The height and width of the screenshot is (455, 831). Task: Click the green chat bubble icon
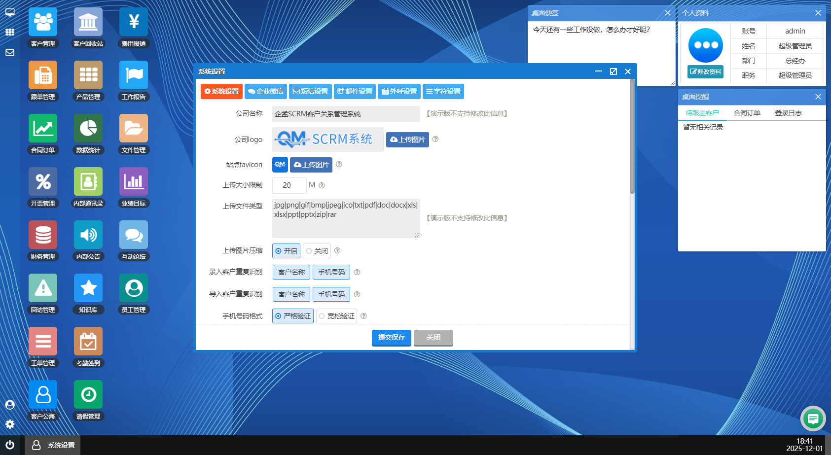813,419
